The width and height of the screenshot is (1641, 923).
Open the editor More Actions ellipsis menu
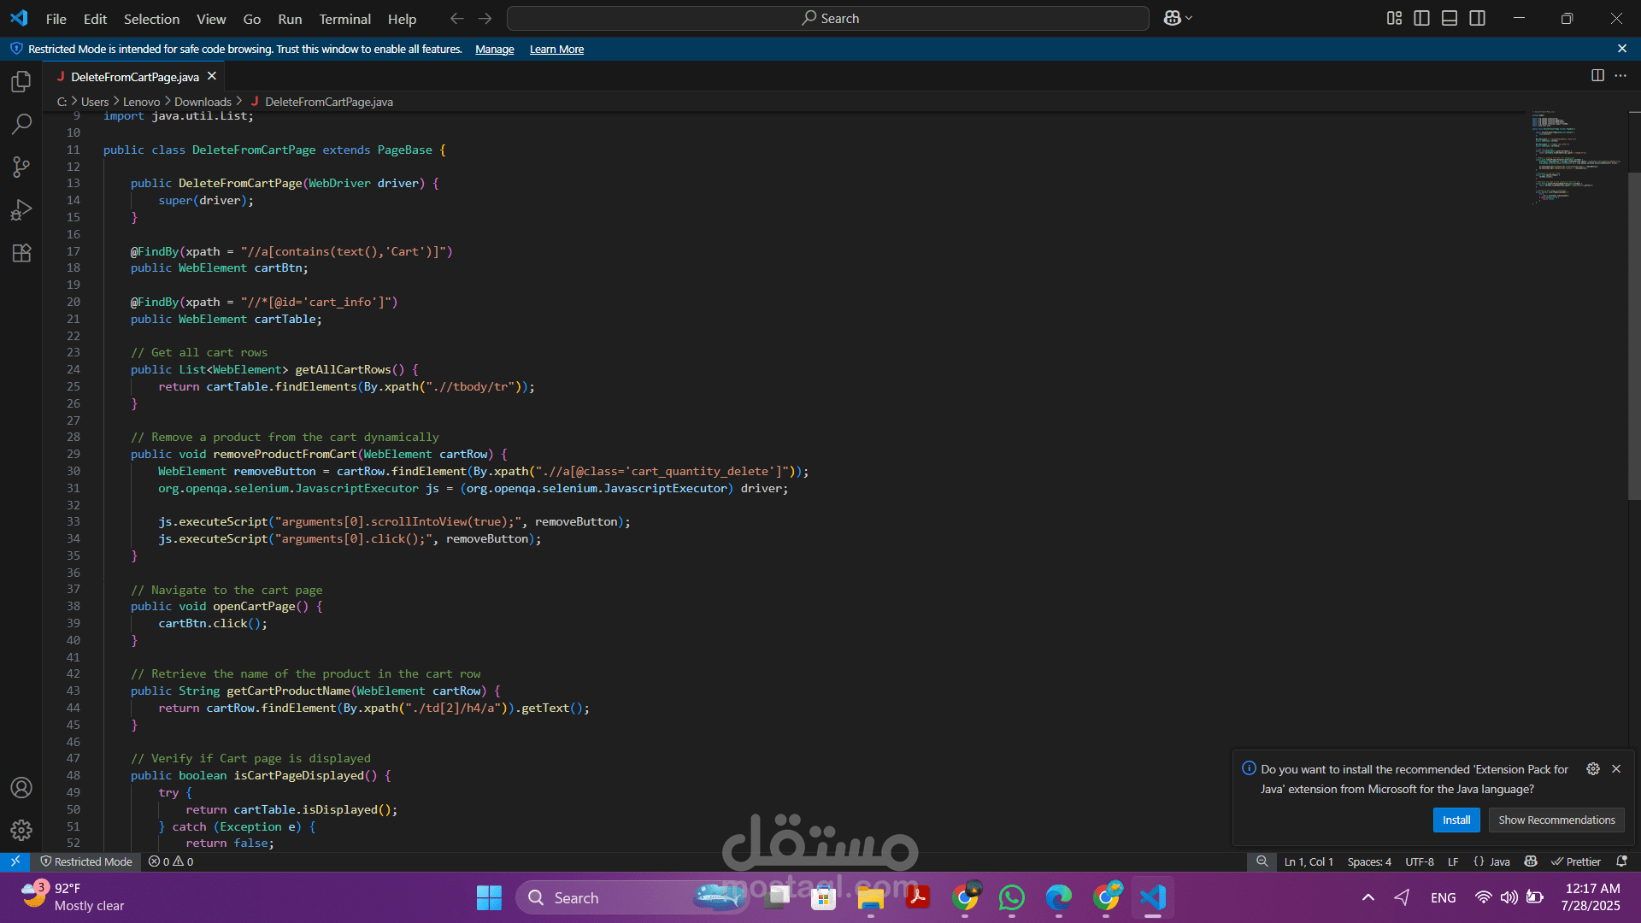coord(1620,75)
